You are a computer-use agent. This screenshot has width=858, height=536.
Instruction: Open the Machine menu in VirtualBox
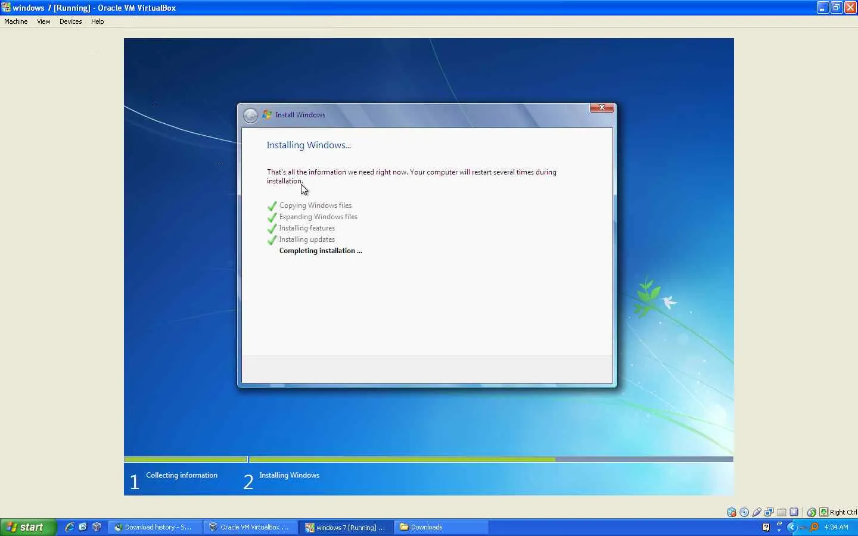(16, 21)
